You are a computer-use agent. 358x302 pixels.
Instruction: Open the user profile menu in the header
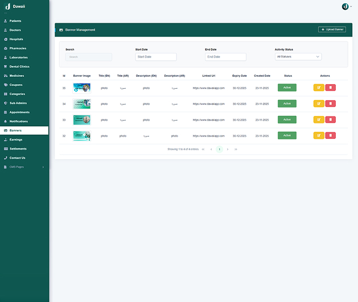(x=346, y=6)
